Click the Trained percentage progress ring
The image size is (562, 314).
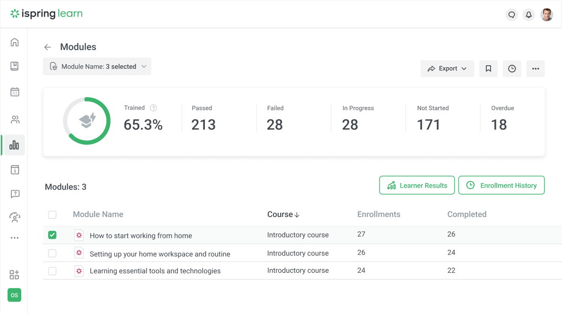87,121
